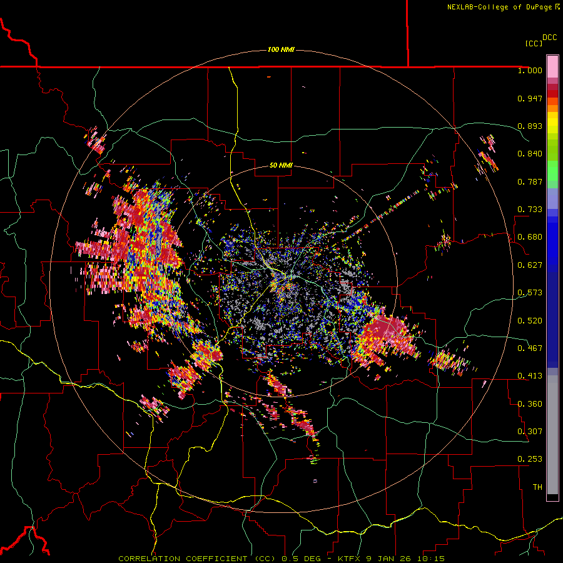This screenshot has height=563, width=563.
Task: Click the 0.360 legend value
Action: tap(530, 404)
